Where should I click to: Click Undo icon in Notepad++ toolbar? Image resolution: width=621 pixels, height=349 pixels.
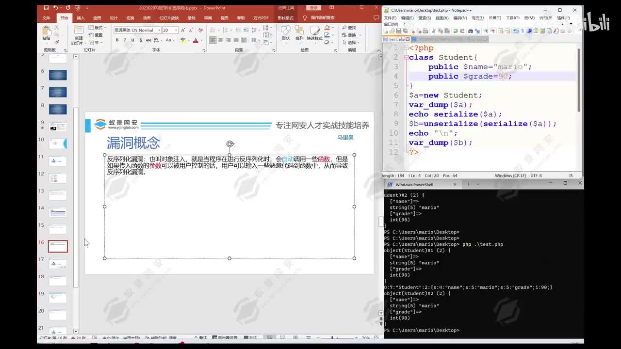[455, 31]
